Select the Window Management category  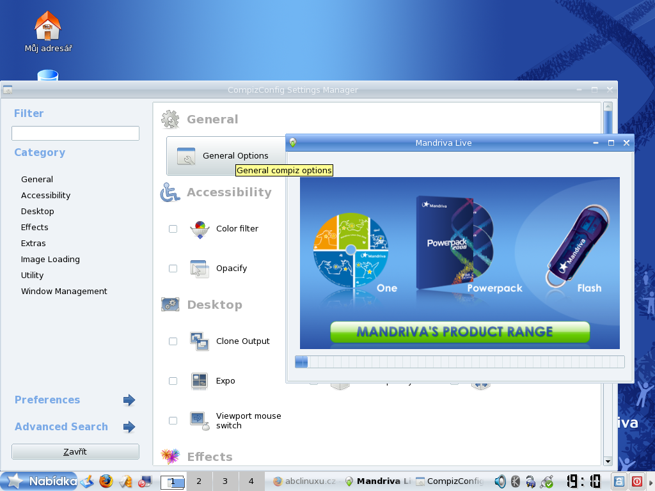[65, 291]
